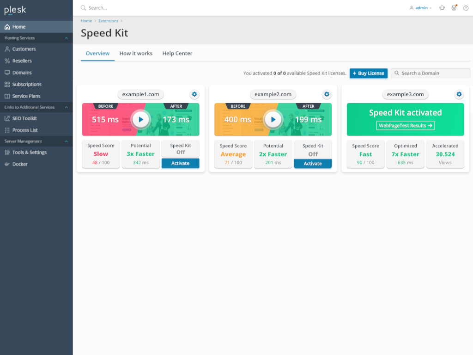
Task: Click the gear icon for example1.com
Action: click(194, 94)
